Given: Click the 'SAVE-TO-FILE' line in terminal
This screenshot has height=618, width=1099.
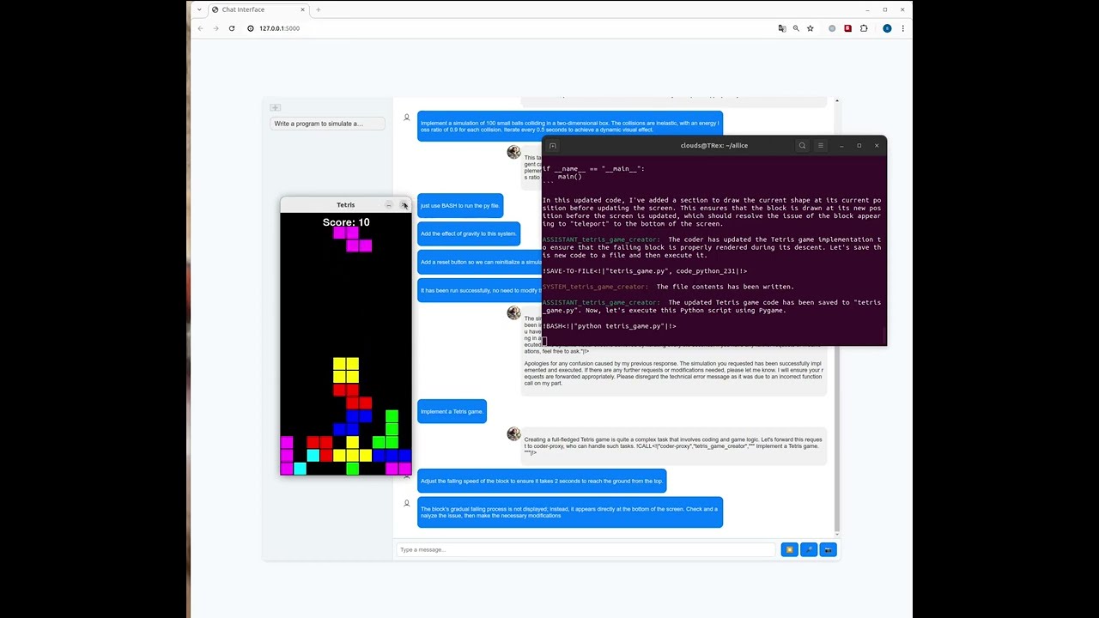Looking at the screenshot, I should 645,271.
